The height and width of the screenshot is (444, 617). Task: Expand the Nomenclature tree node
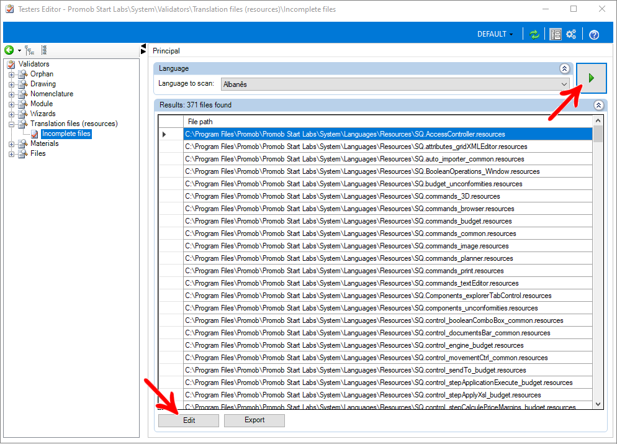[x=11, y=94]
